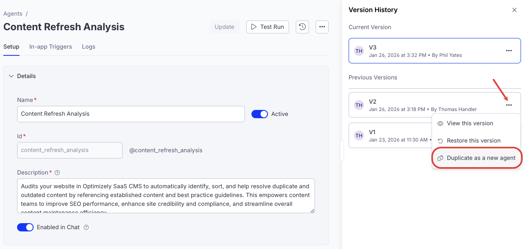This screenshot has height=249, width=526.
Task: Click the Test Run button
Action: pos(267,27)
